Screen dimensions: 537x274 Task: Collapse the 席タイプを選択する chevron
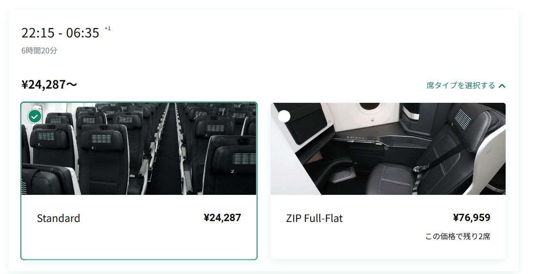(x=502, y=86)
